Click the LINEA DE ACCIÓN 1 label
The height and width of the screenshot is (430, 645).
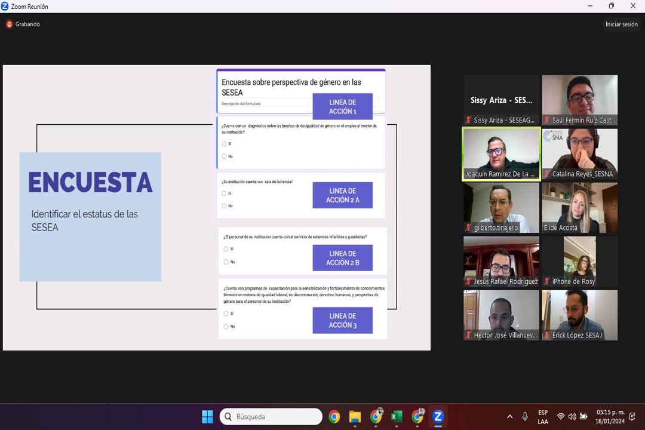pyautogui.click(x=342, y=107)
